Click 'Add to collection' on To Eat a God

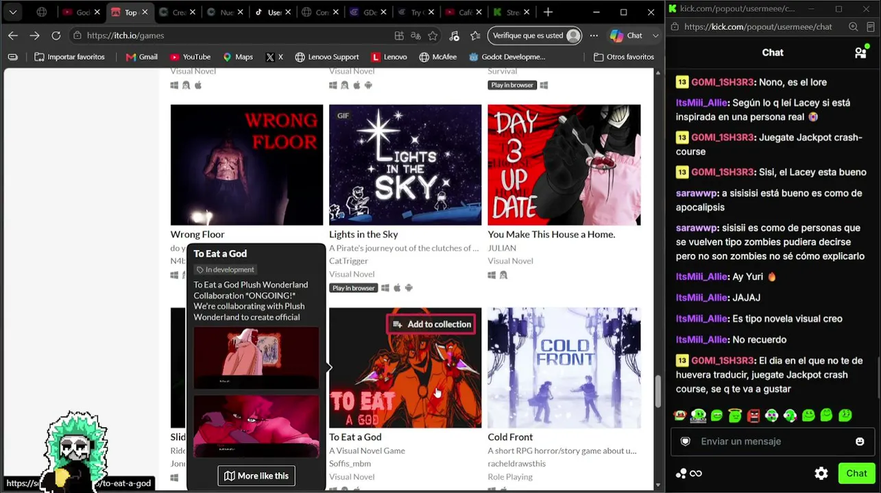[x=433, y=325]
